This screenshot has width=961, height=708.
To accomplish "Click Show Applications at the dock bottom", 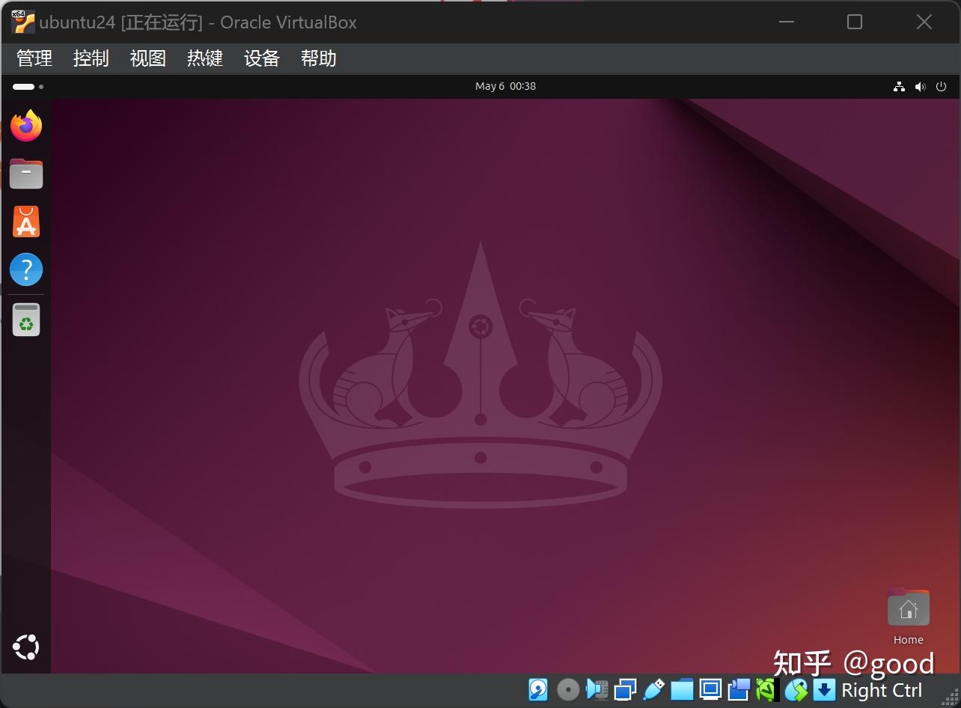I will [26, 647].
